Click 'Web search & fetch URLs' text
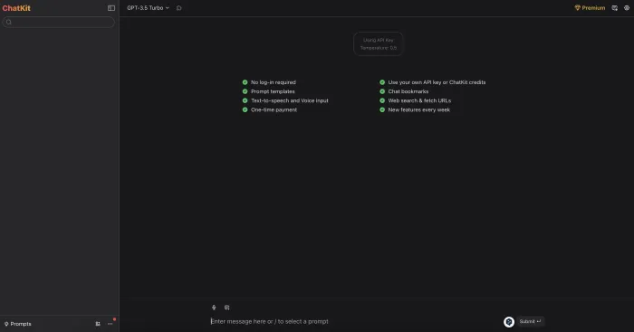Screen dimensions: 634x332 (x=419, y=100)
